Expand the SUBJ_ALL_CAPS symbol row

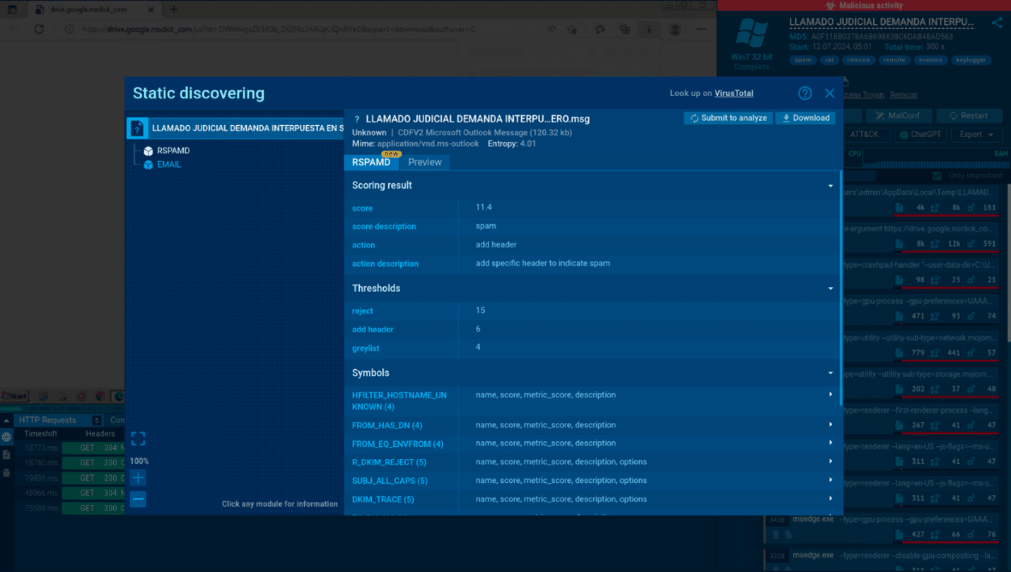(831, 480)
